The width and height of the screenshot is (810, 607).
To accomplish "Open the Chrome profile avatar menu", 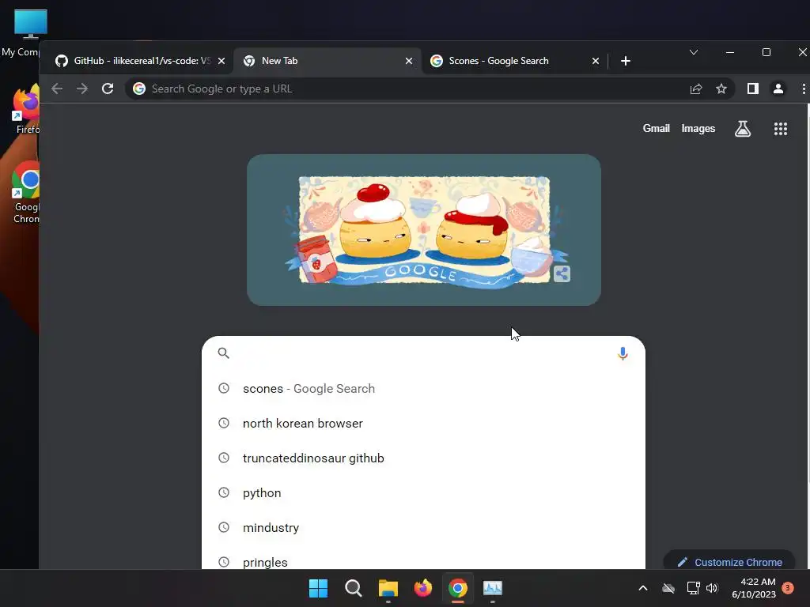I will click(x=778, y=89).
